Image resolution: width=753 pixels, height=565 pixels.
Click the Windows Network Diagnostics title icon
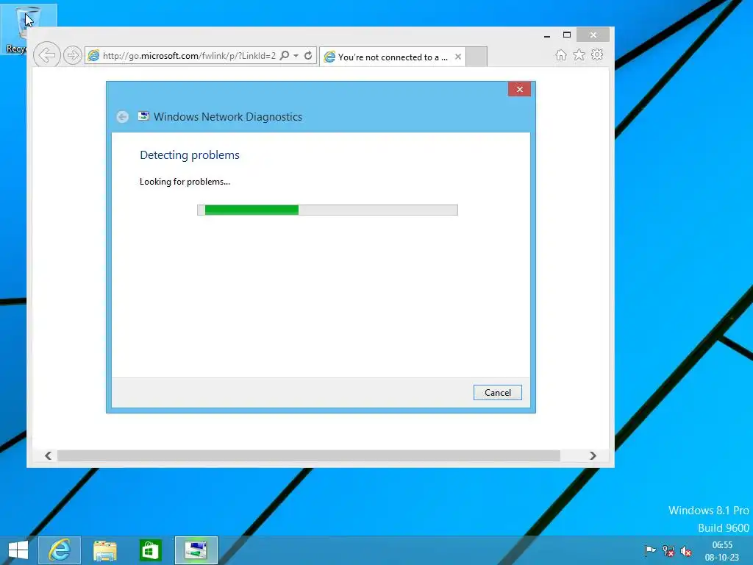point(143,116)
